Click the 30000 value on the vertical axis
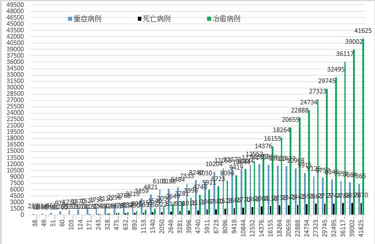 click(x=16, y=87)
